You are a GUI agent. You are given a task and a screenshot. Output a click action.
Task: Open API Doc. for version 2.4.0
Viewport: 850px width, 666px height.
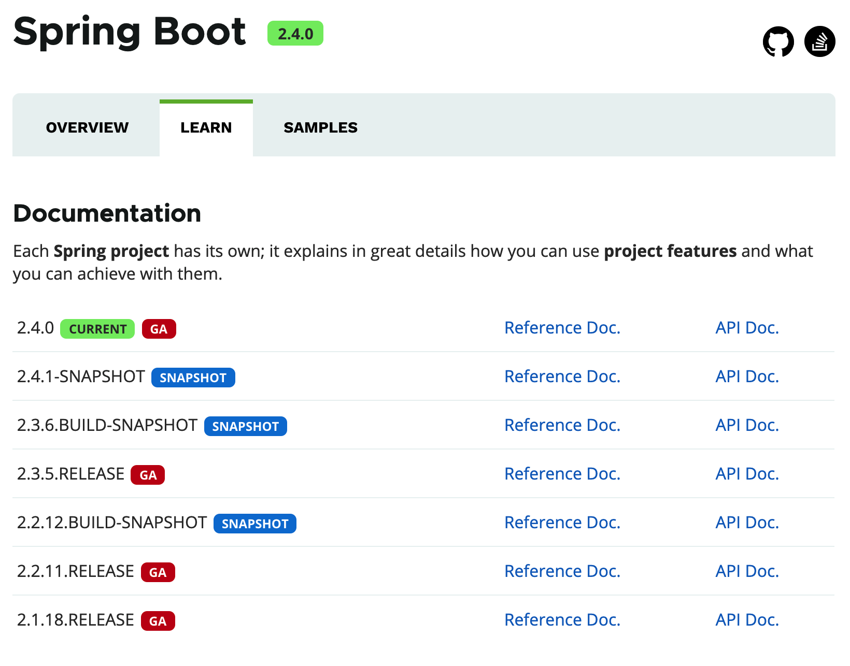coord(747,328)
